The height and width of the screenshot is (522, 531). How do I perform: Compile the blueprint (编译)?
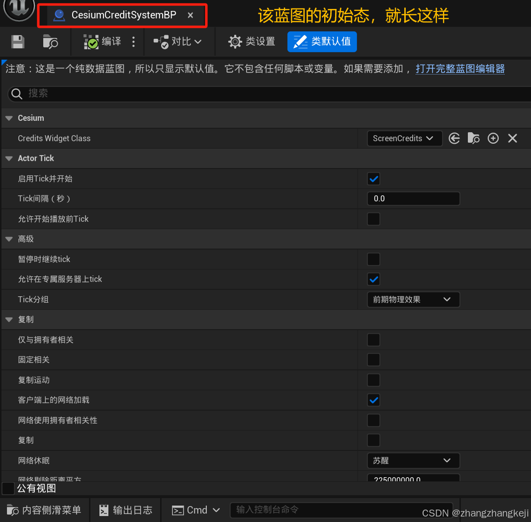pyautogui.click(x=102, y=42)
